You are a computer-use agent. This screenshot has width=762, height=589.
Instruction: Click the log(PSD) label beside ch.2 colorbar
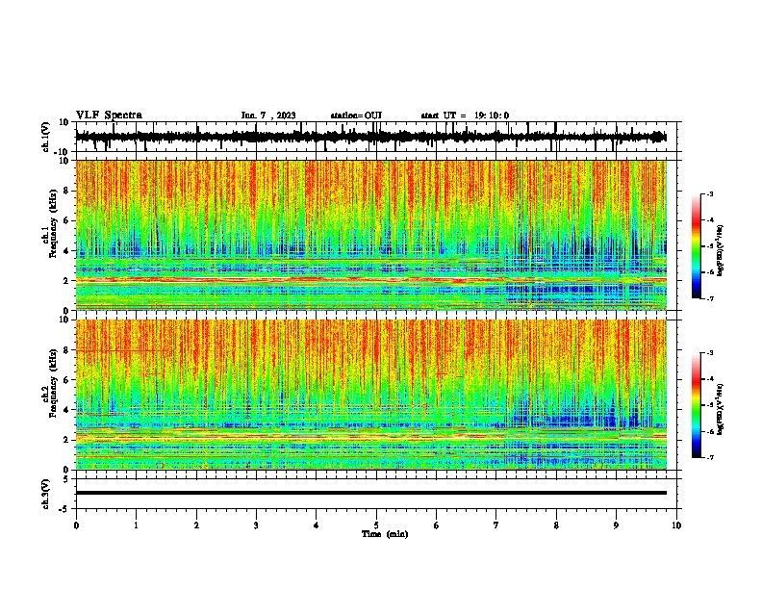pyautogui.click(x=720, y=409)
